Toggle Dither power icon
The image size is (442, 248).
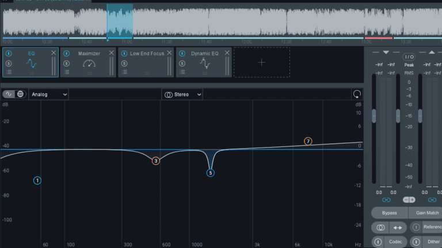click(416, 242)
